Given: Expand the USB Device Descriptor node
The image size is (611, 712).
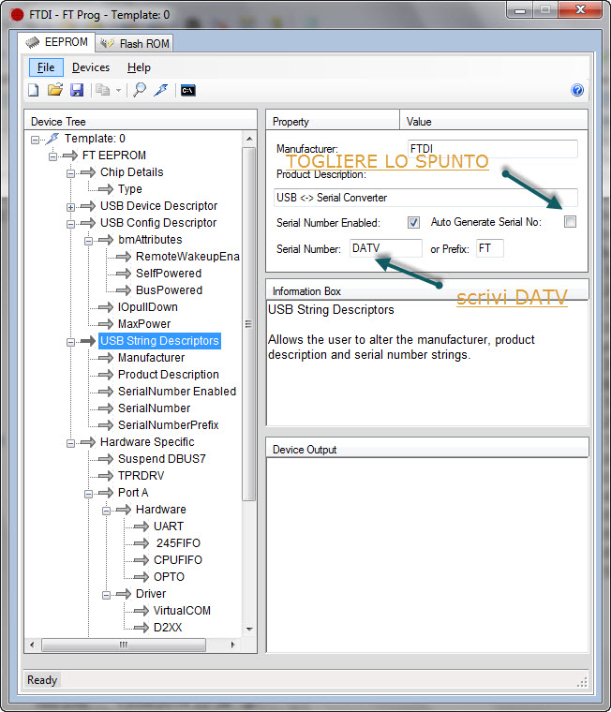Looking at the screenshot, I should (70, 207).
